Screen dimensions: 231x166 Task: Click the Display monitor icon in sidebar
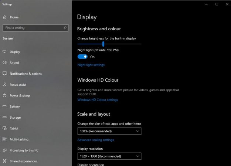coord(4,52)
